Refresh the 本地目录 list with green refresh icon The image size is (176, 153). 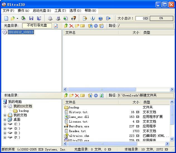point(102,96)
